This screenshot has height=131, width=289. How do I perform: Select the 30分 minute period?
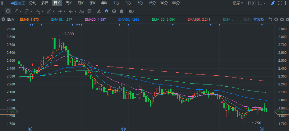164,3
